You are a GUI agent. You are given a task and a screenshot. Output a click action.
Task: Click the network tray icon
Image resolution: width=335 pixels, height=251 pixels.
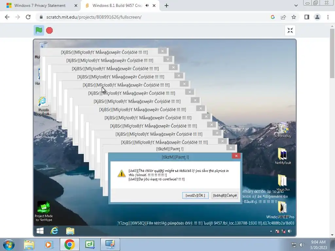[294, 245]
